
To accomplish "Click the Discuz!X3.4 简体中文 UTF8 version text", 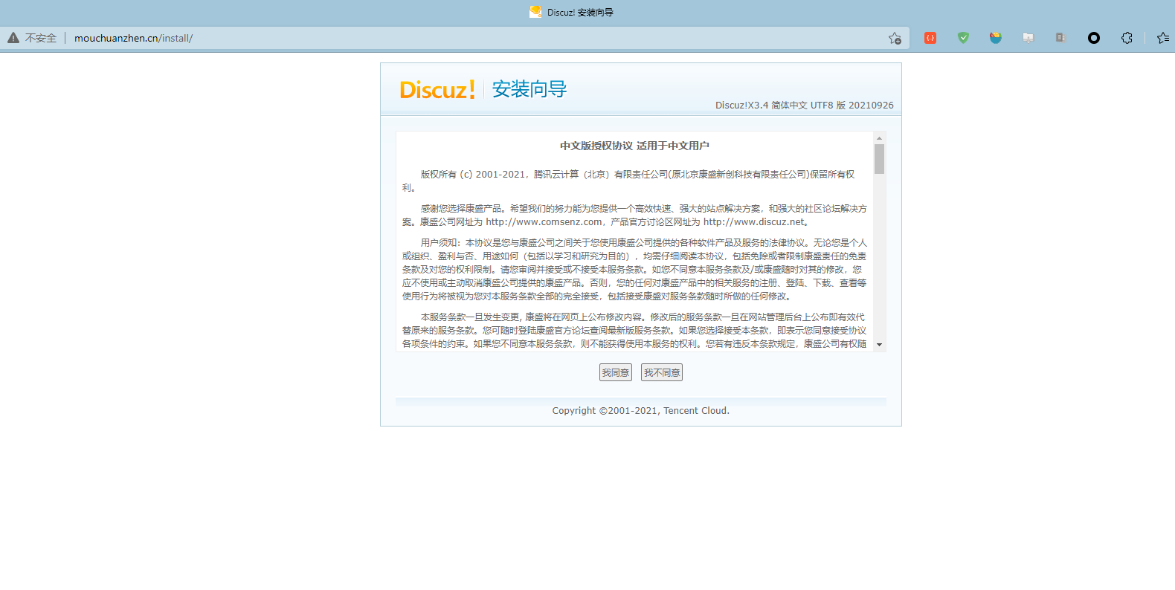I will pos(805,106).
